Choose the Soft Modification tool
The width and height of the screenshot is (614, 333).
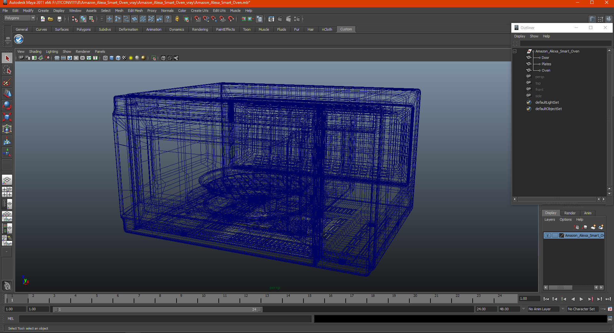[7, 141]
